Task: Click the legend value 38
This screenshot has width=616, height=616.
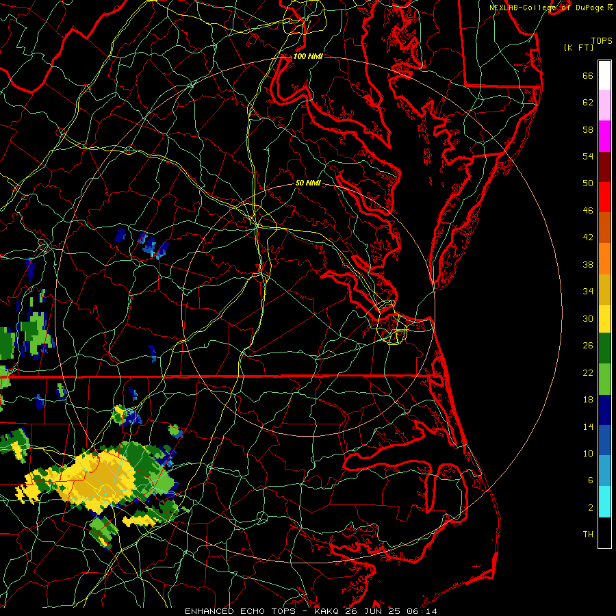Action: (x=588, y=264)
